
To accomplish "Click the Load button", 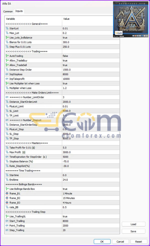I will click(x=133, y=224).
